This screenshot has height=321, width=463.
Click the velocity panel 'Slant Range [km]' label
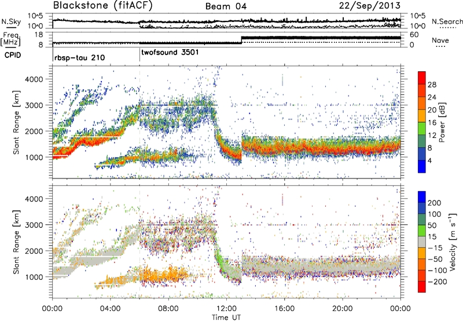pos(16,242)
